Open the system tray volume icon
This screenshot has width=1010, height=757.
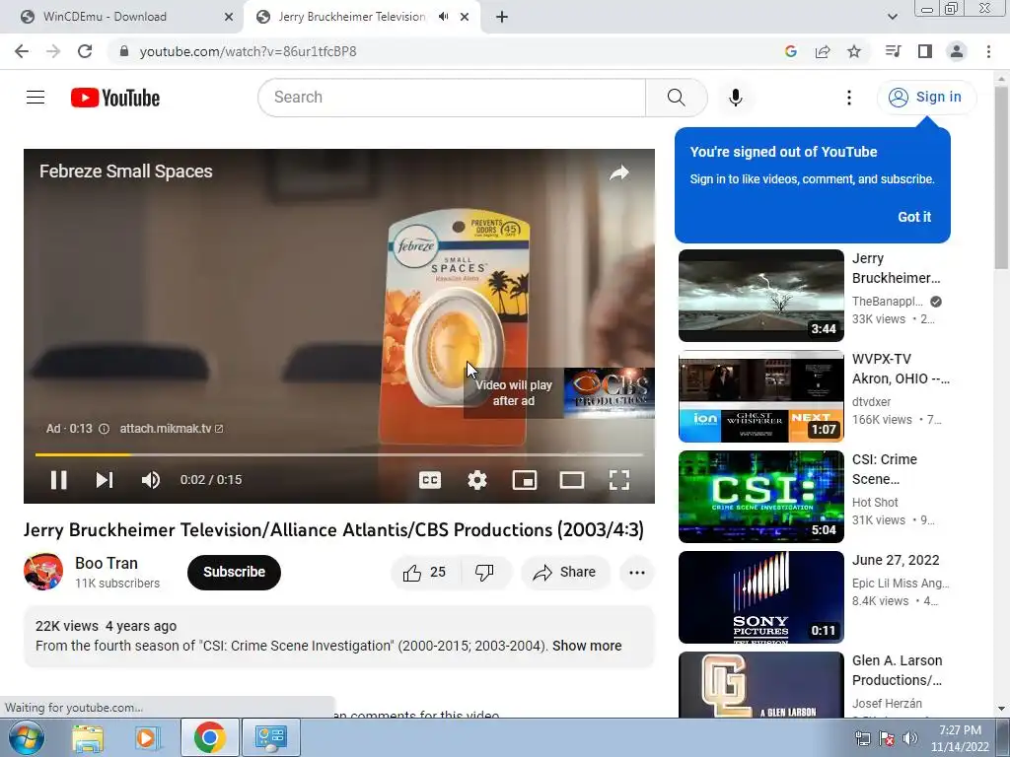click(x=909, y=738)
